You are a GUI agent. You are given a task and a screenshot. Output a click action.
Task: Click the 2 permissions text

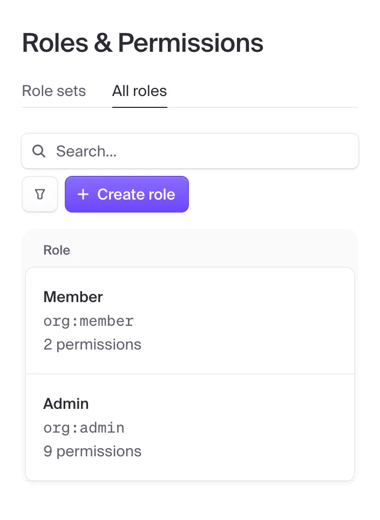point(92,345)
